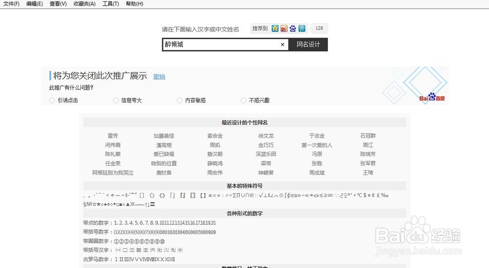
Task: Open the recent name 神崎葵
Action: 266,173
